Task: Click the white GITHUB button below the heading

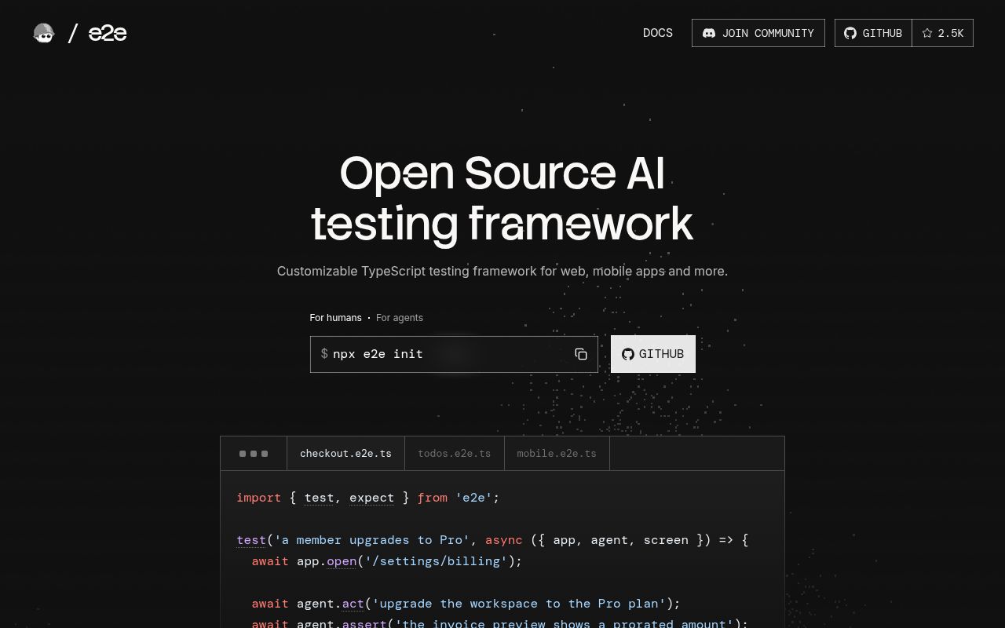Action: point(653,354)
